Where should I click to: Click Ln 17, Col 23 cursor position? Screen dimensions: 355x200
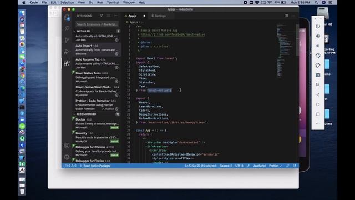tap(201, 166)
